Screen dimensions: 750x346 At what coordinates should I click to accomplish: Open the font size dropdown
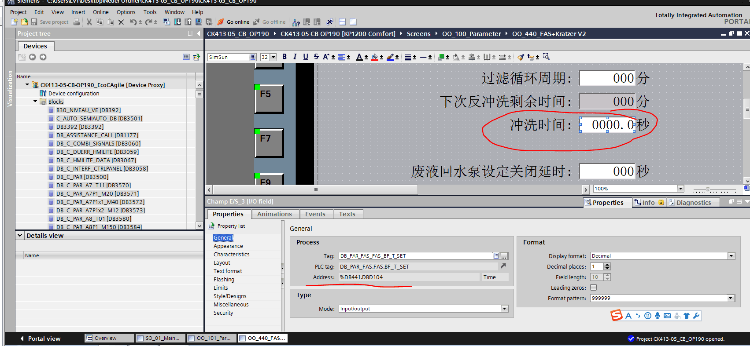click(x=273, y=57)
